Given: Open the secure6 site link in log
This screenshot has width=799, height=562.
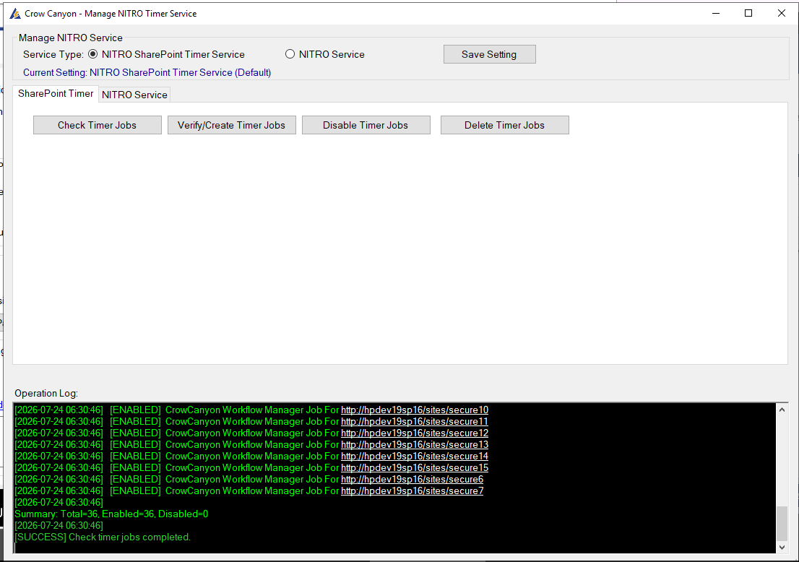Looking at the screenshot, I should [x=413, y=480].
